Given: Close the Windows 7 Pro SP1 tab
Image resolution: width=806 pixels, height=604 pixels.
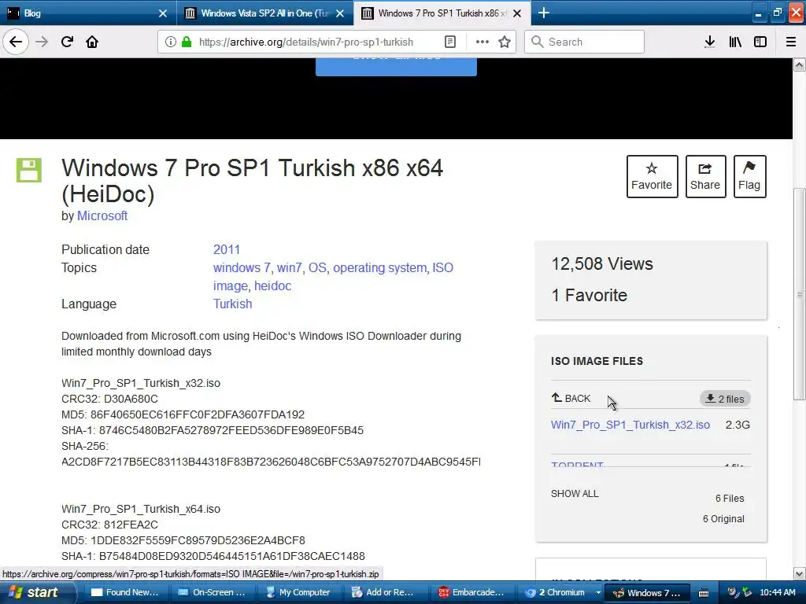Looking at the screenshot, I should 518,13.
